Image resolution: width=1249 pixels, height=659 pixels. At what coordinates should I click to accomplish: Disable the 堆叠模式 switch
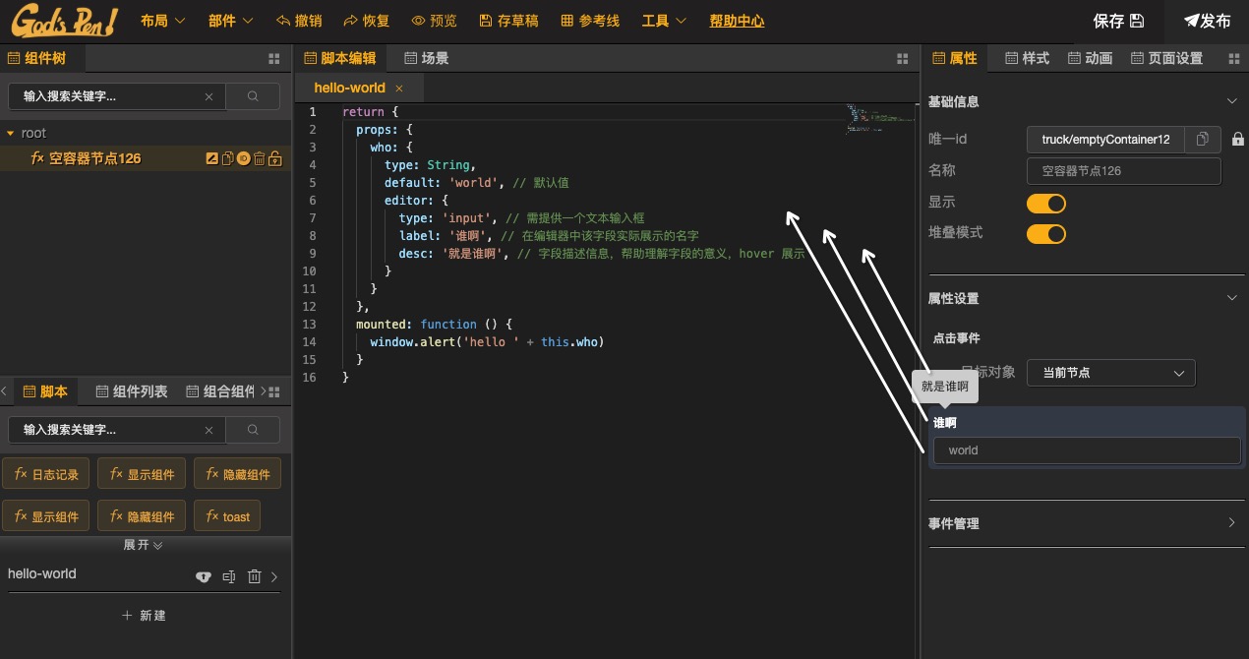pyautogui.click(x=1045, y=233)
